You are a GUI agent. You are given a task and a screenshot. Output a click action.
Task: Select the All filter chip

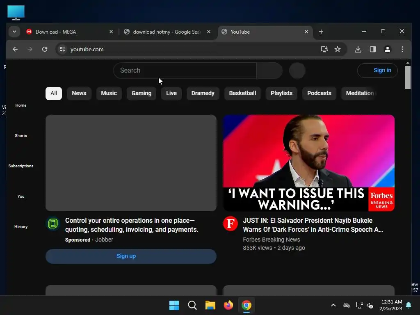[x=54, y=93]
